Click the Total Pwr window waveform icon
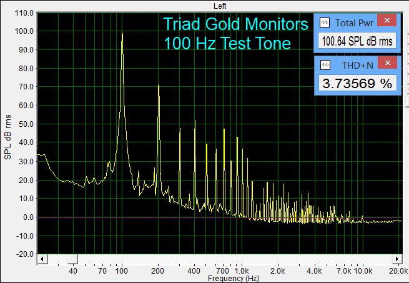409x283 pixels. [x=325, y=22]
